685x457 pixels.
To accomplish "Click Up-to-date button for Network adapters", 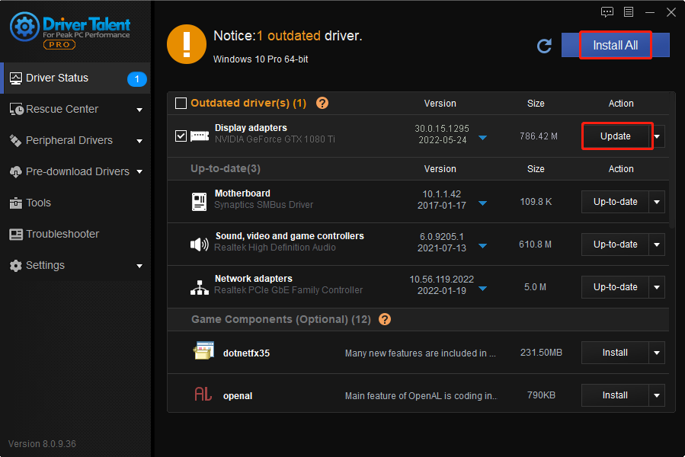I will pos(615,287).
